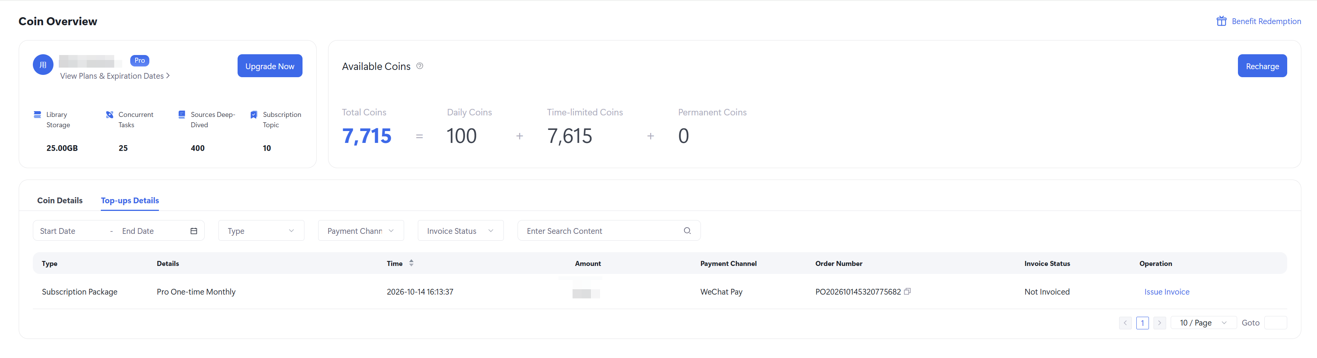1317x358 pixels.
Task: Click the Daily Coins value 100
Action: tap(462, 136)
